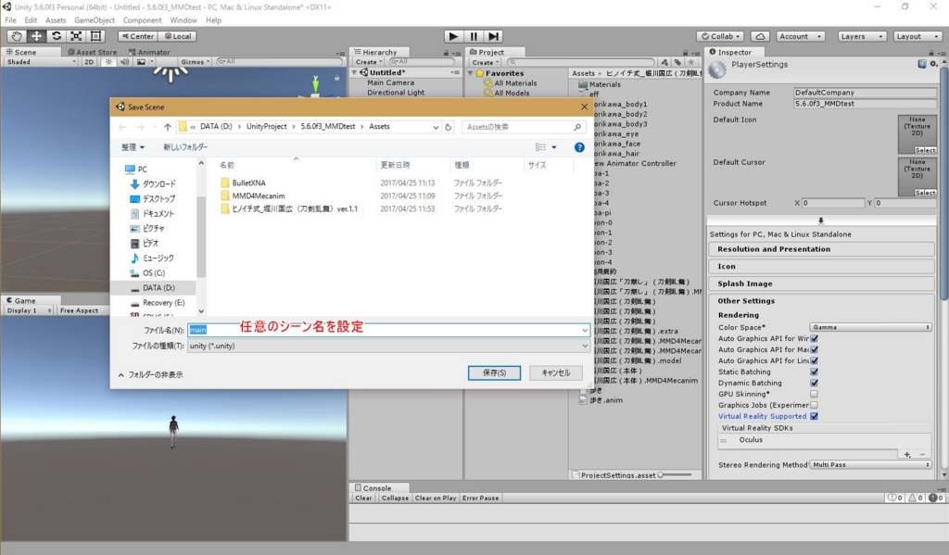Collapse Untitled scene in Hierarchy
Screen dimensions: 949x555
point(355,72)
